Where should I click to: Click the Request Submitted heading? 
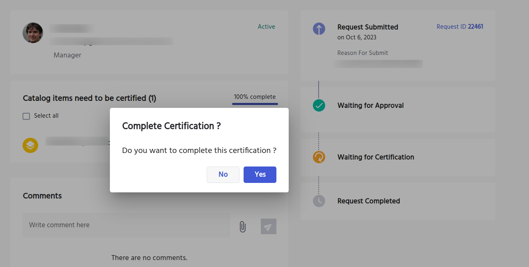pos(367,27)
